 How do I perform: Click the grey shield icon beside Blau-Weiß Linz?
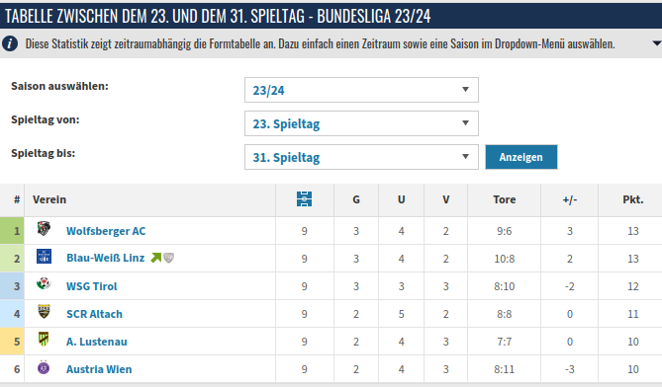coord(168,258)
